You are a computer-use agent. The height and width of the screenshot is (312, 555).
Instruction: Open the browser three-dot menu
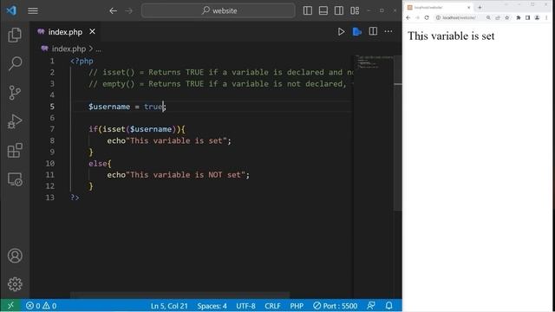tap(546, 17)
